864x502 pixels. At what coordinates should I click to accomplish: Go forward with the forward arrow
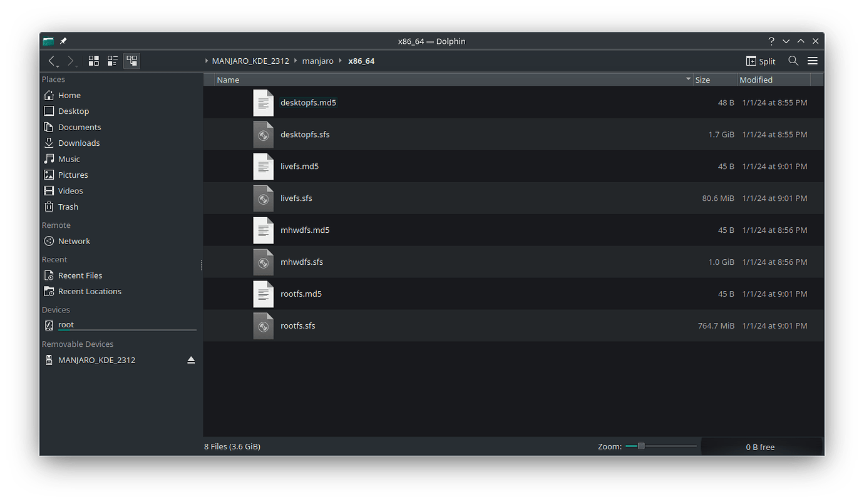[x=71, y=61]
